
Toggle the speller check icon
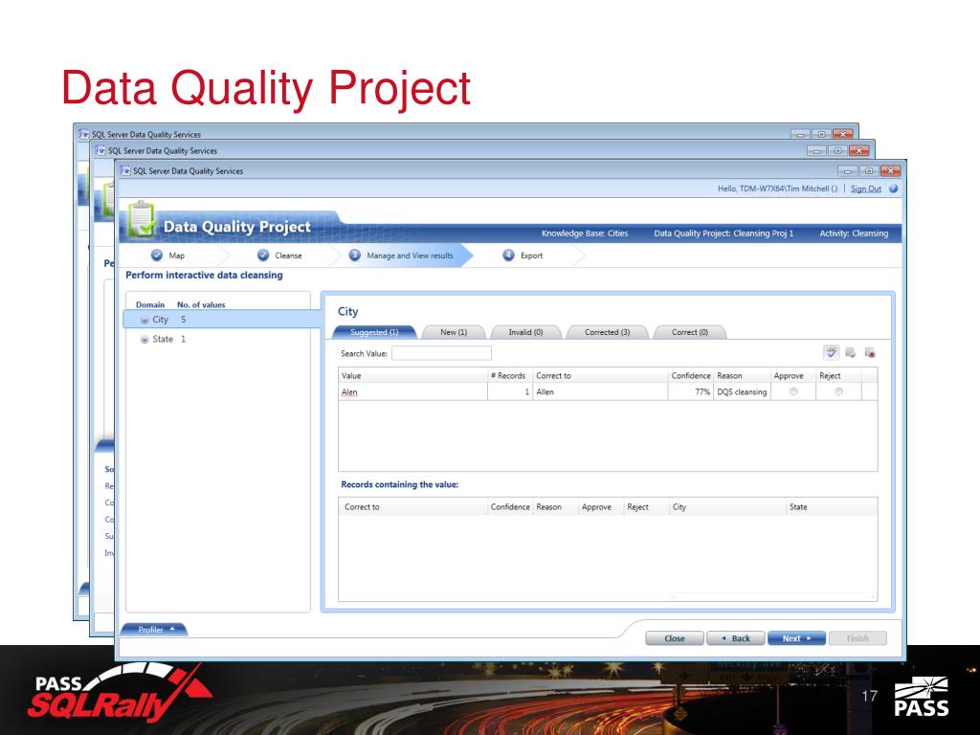[x=831, y=352]
